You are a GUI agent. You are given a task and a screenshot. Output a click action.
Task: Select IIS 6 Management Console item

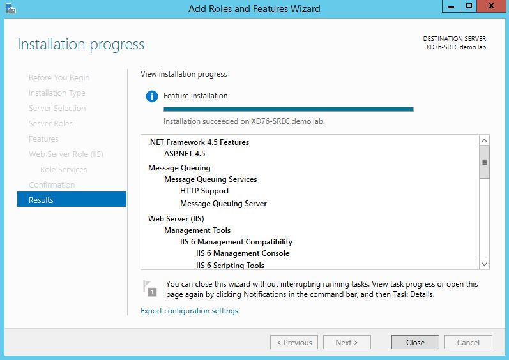pyautogui.click(x=242, y=253)
